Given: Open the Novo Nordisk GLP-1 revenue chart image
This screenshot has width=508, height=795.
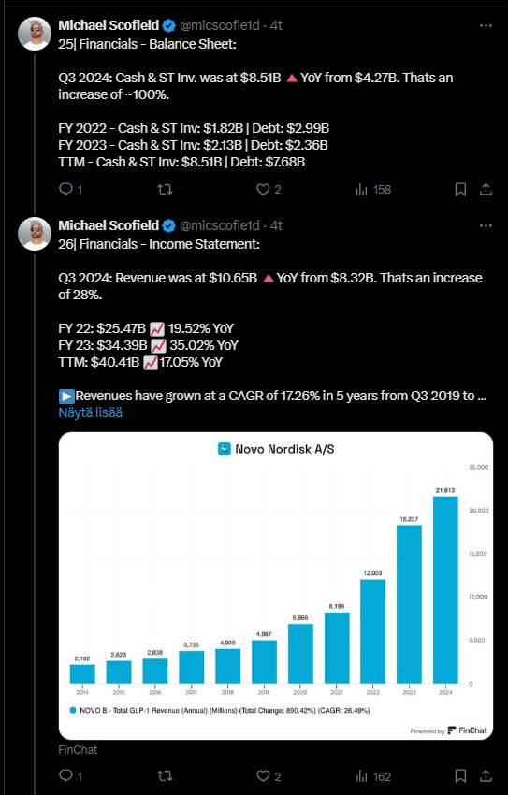Looking at the screenshot, I should (x=276, y=585).
